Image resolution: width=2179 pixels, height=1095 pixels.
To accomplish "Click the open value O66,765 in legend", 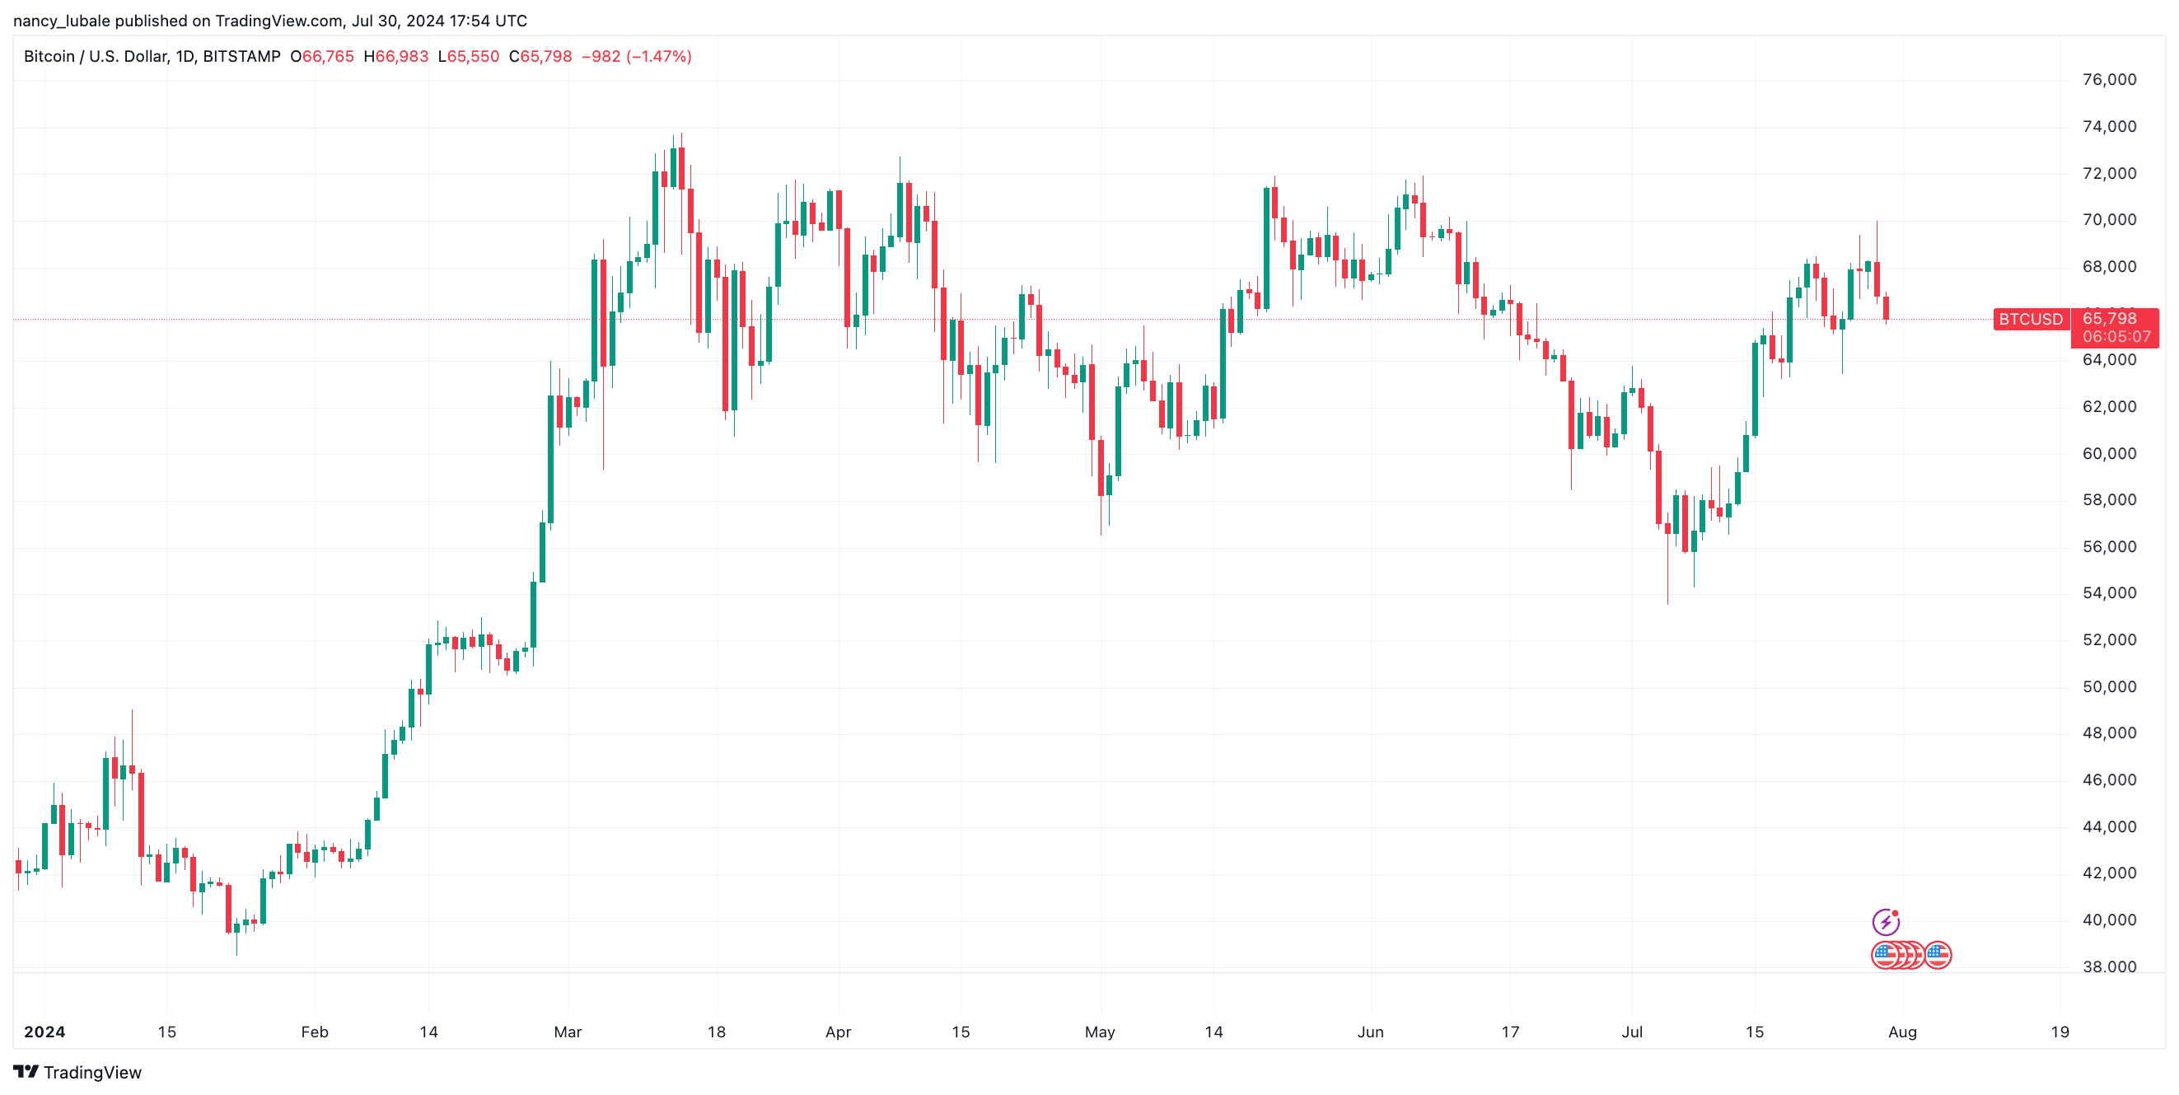I will tap(322, 57).
